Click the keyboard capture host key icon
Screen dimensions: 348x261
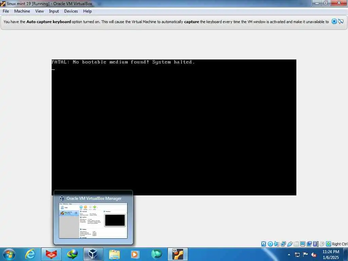point(329,244)
